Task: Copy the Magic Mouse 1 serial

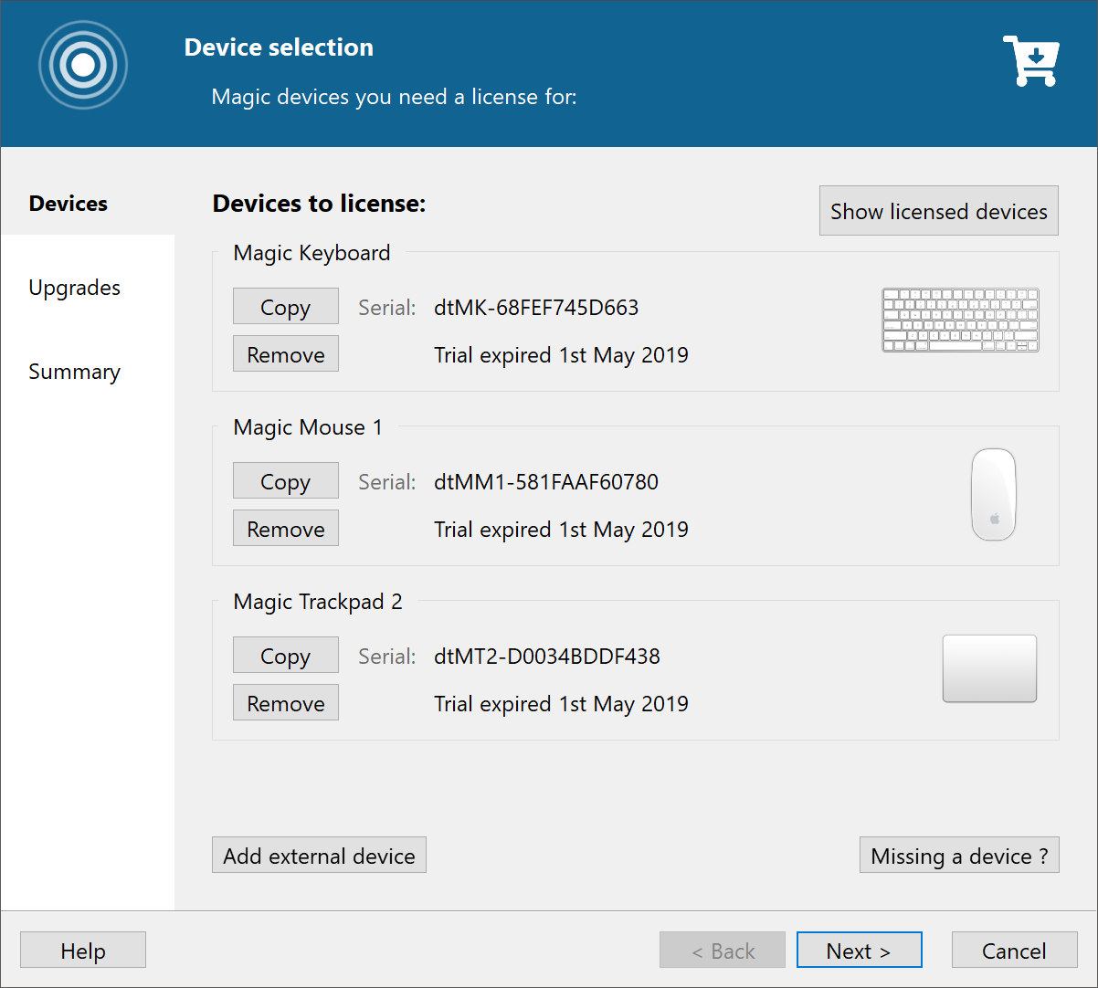Action: (285, 480)
